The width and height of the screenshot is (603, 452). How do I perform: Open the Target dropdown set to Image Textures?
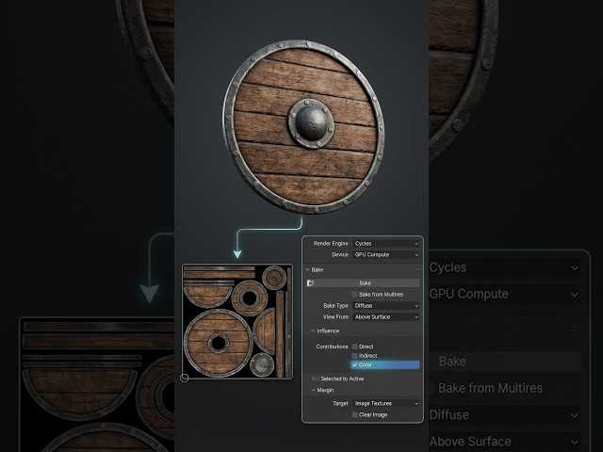pyautogui.click(x=386, y=404)
